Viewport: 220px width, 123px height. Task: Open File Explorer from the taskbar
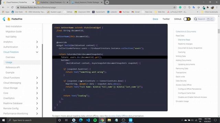pos(109,120)
